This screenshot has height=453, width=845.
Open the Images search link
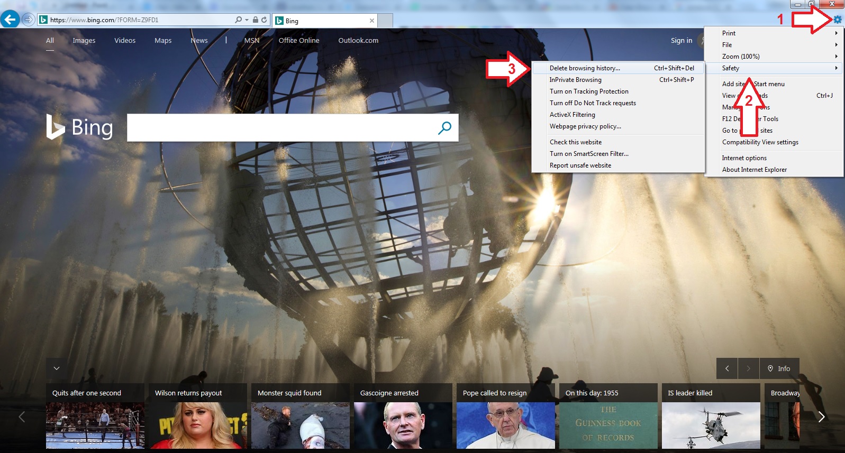click(x=84, y=40)
